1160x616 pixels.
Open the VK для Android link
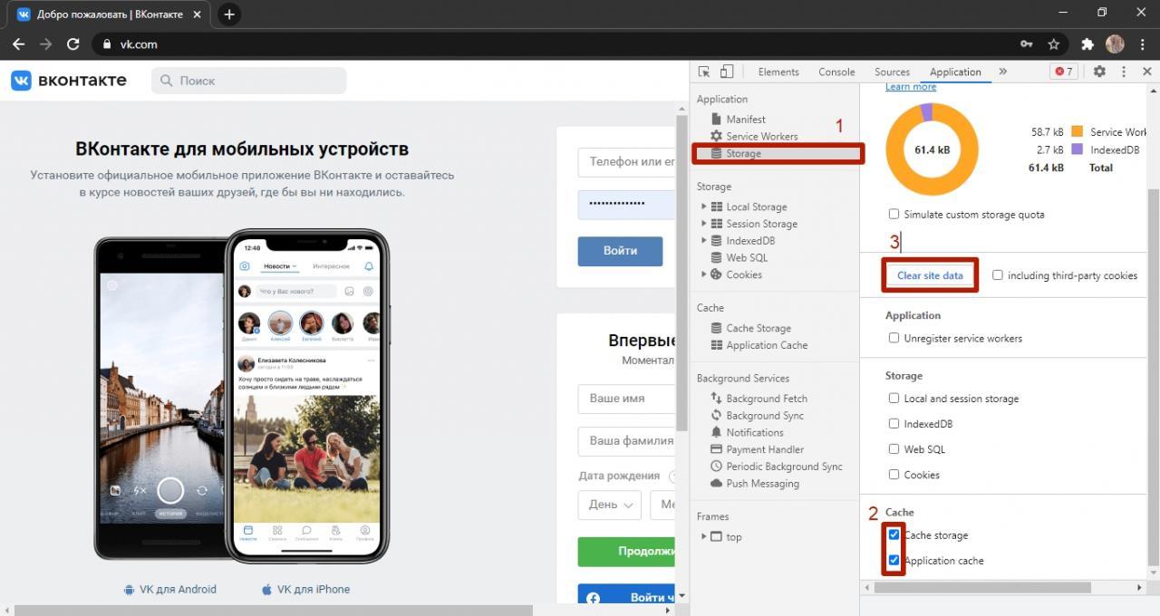[170, 590]
